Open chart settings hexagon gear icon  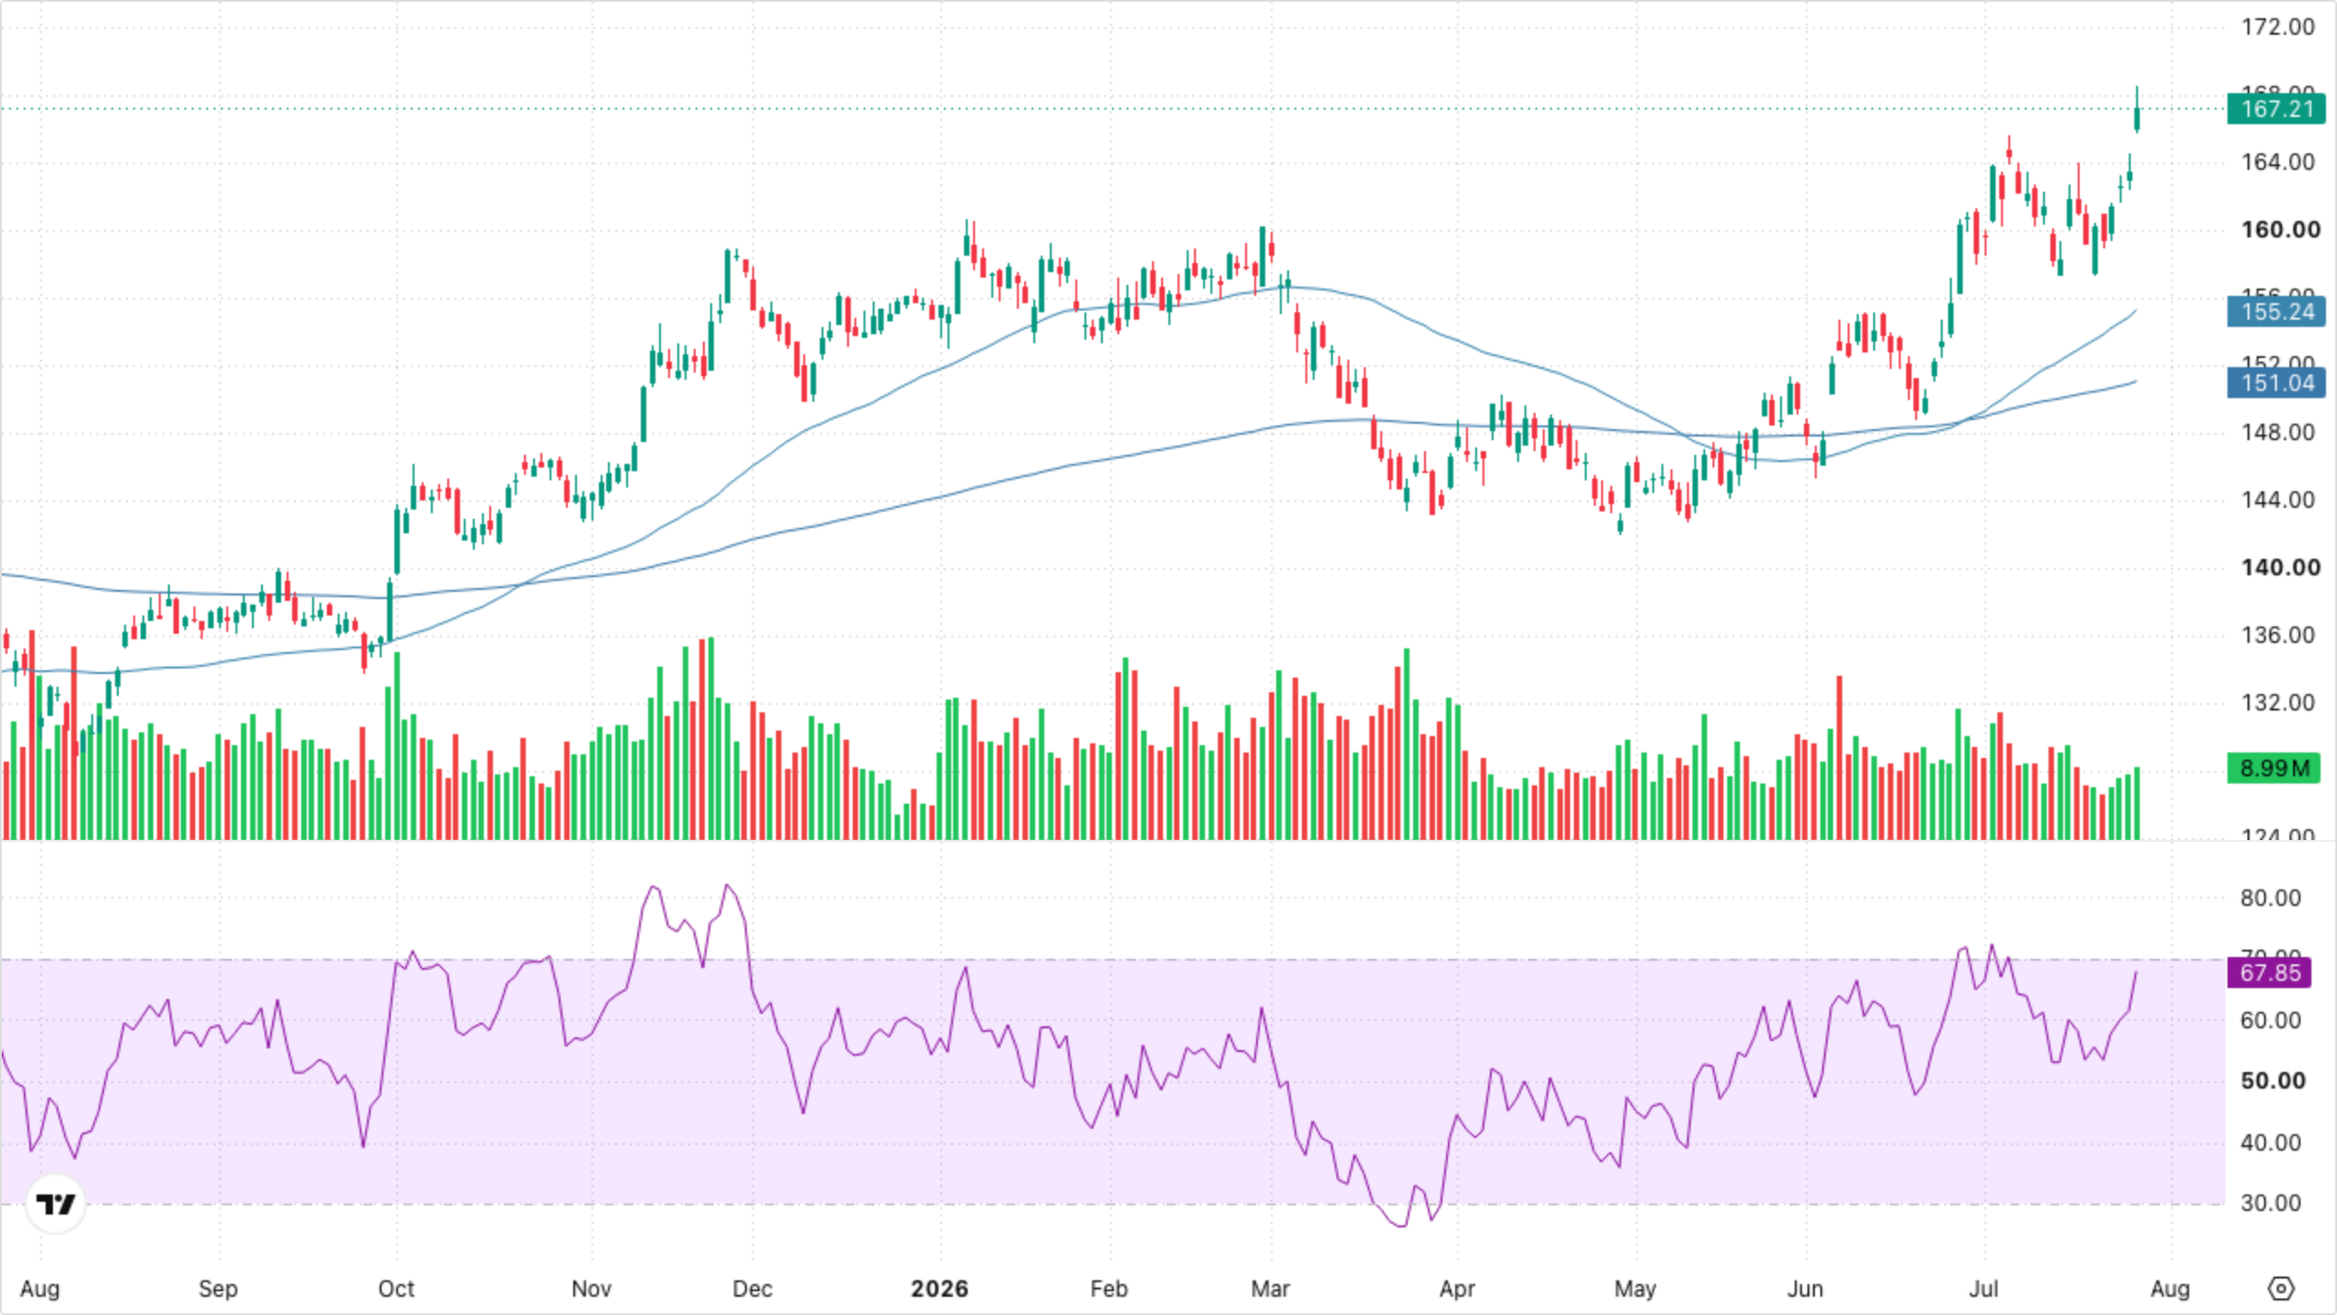(x=2280, y=1289)
